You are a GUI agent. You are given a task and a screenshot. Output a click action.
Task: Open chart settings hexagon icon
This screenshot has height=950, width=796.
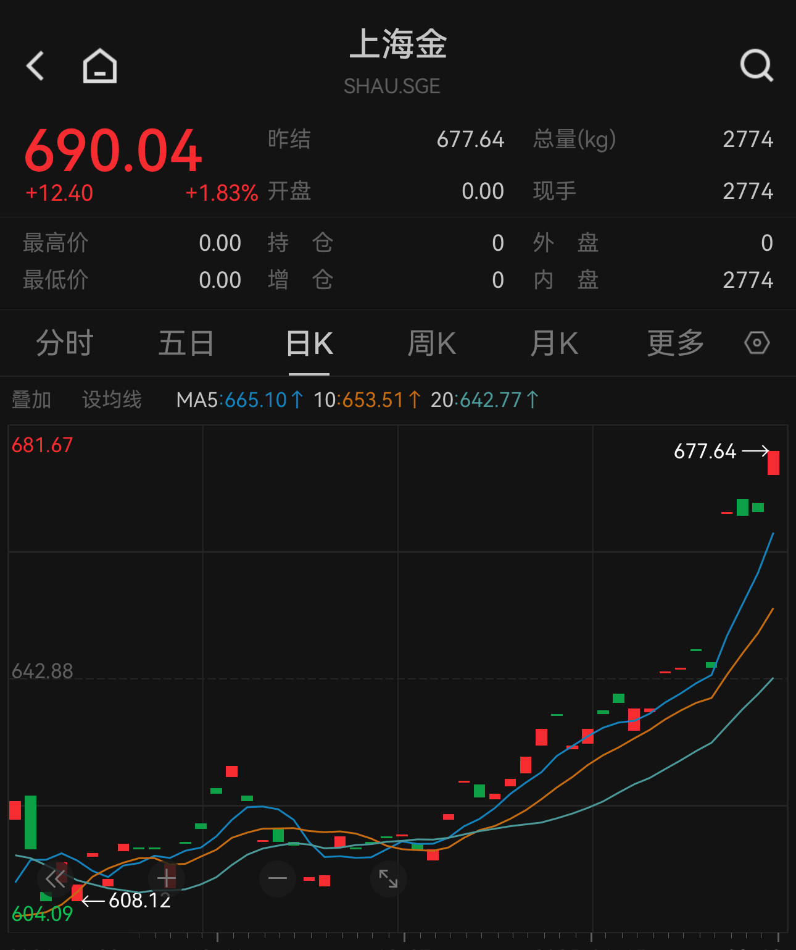point(757,343)
